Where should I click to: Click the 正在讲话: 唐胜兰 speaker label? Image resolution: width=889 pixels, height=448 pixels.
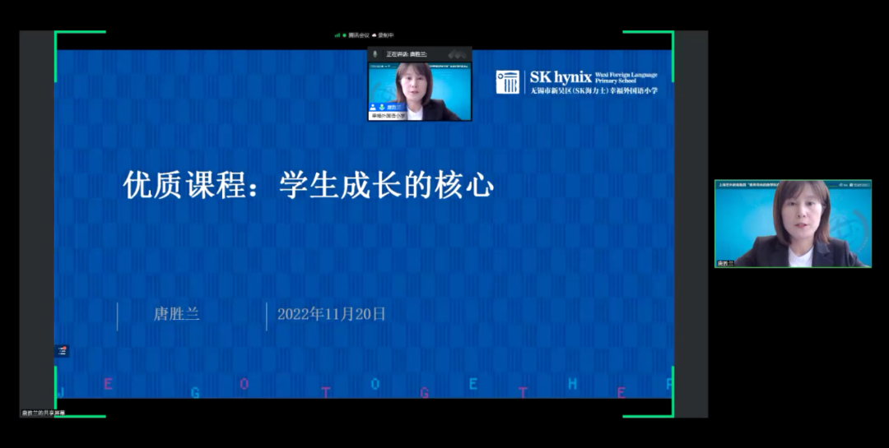407,54
